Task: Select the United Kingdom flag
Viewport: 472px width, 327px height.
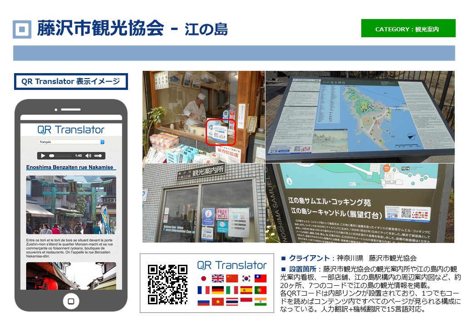Action: [x=218, y=278]
